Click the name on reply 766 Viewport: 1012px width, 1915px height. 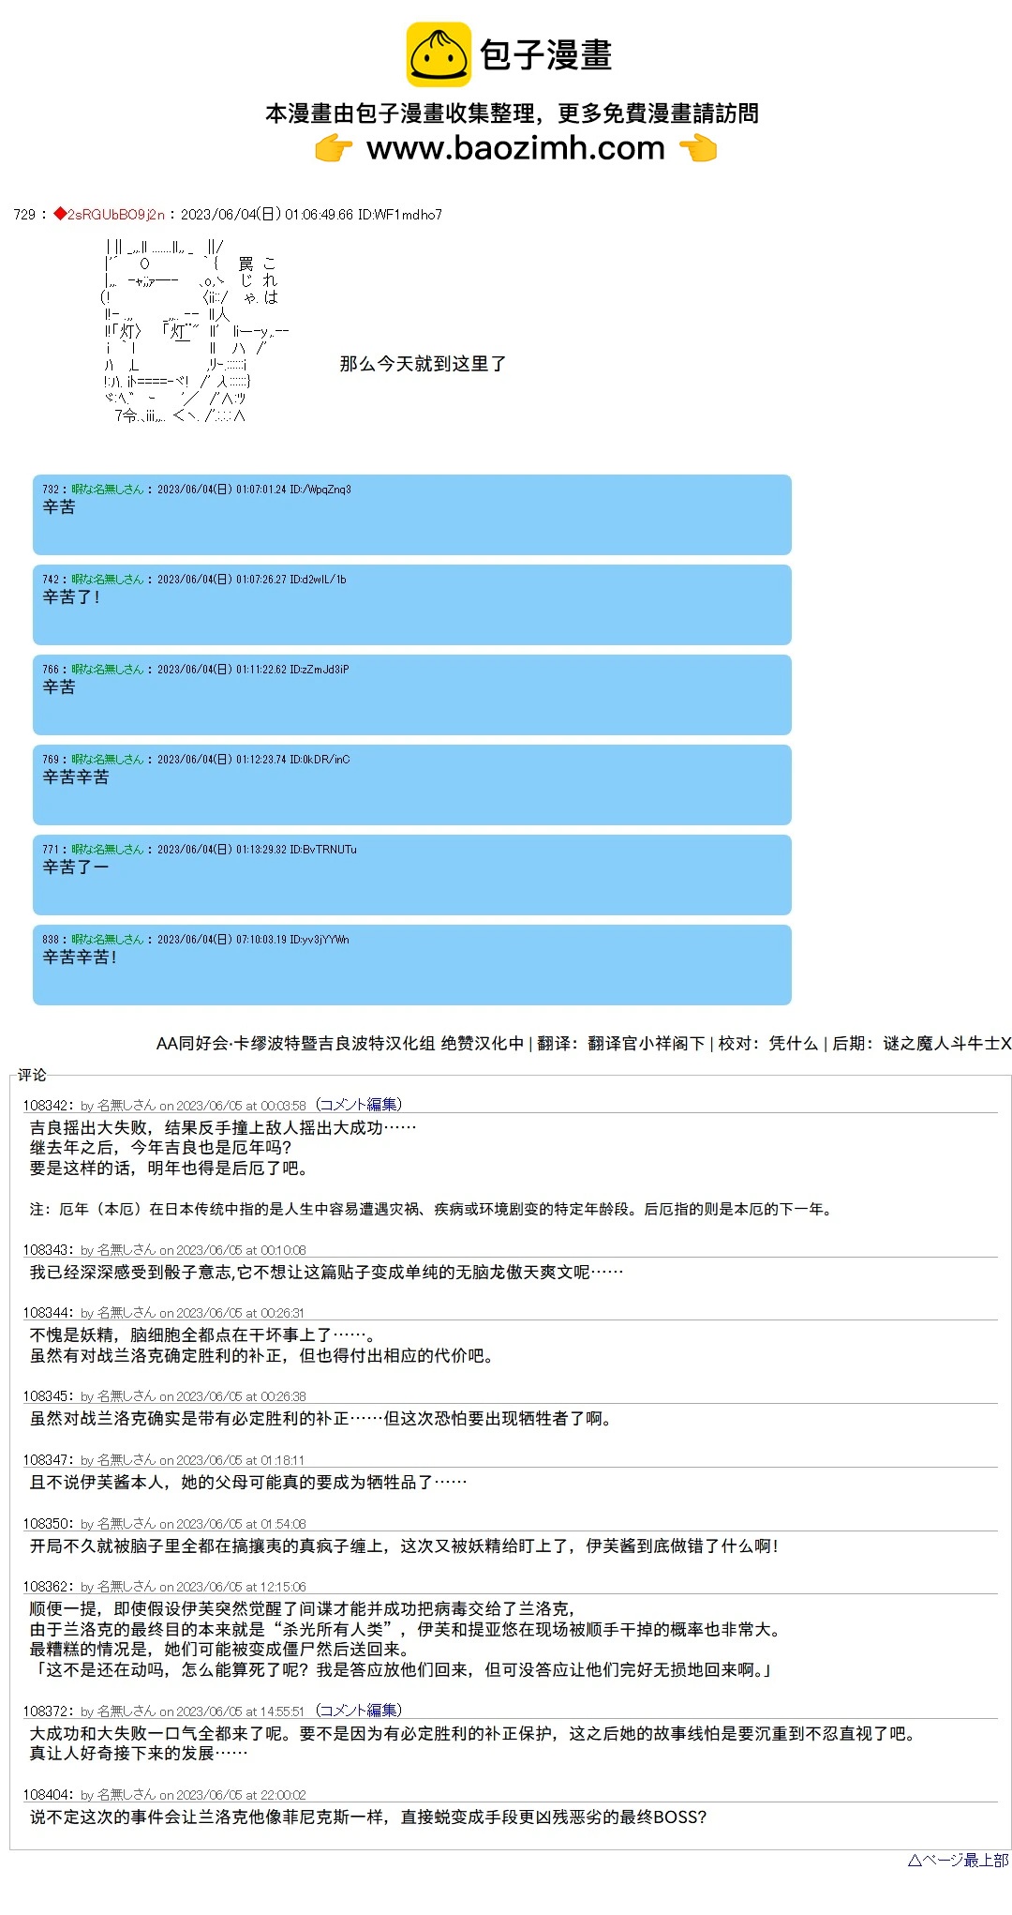pos(108,670)
